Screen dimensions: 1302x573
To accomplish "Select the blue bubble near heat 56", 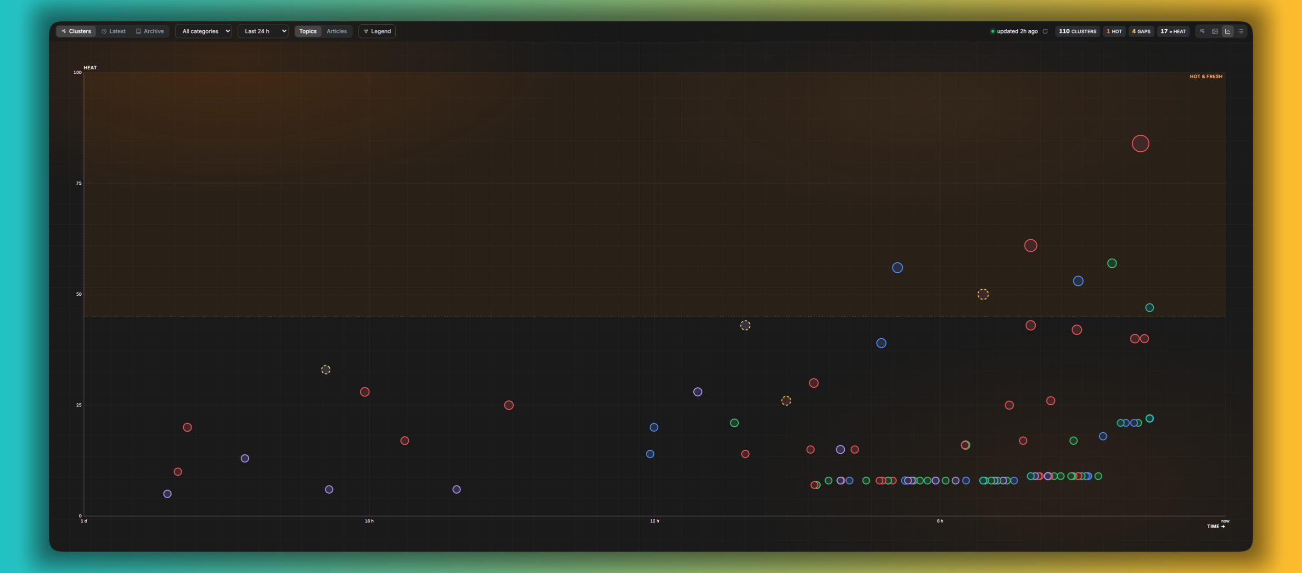I will pyautogui.click(x=897, y=268).
